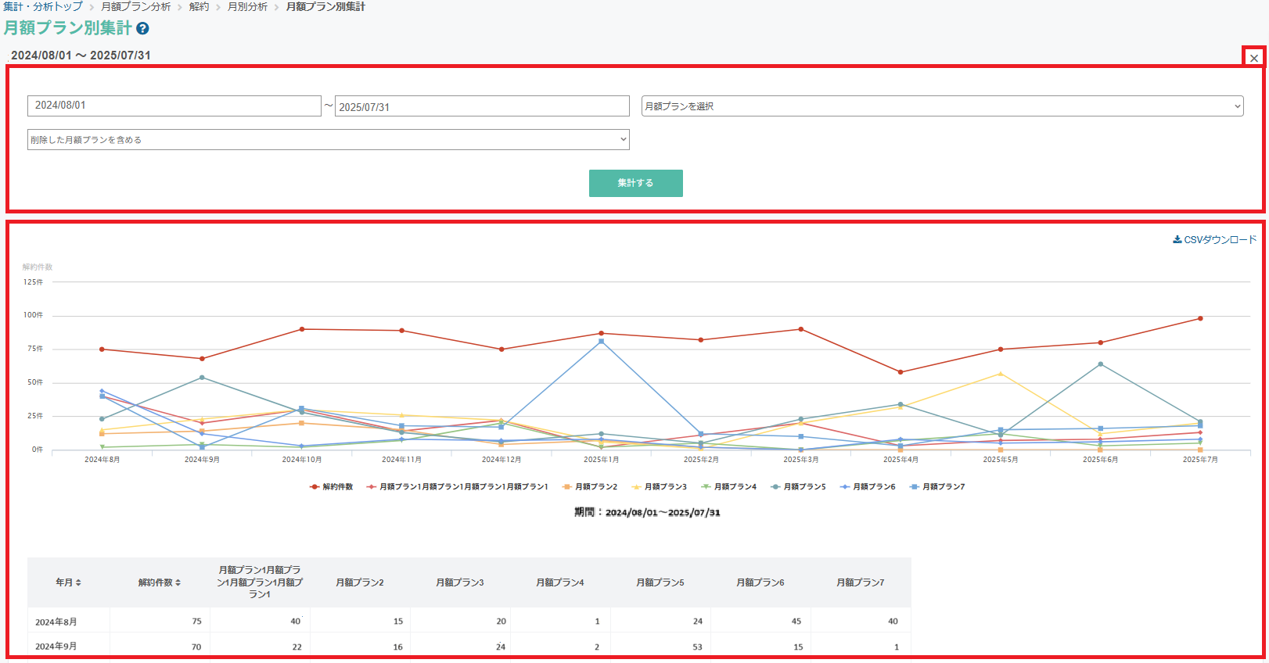Click the 月額プラン7 table column header
This screenshot has height=663, width=1269.
tap(861, 582)
